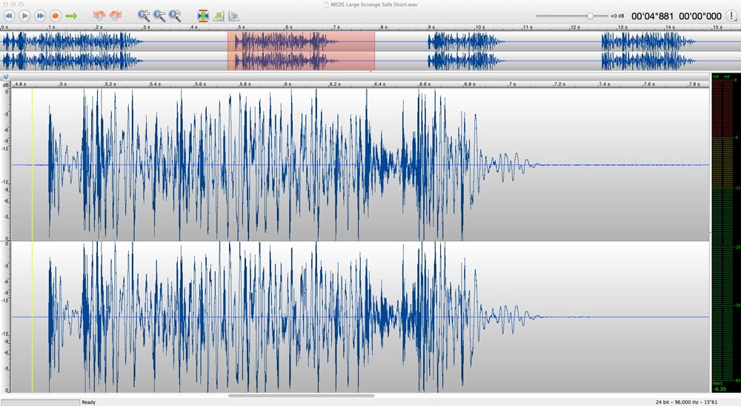
Task: Click the undo arrow icon
Action: (99, 16)
